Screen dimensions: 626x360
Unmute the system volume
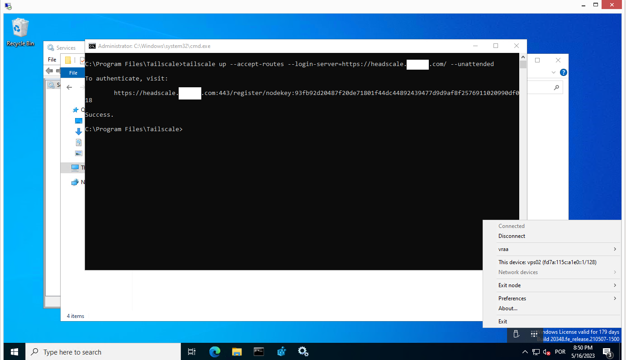click(x=546, y=351)
